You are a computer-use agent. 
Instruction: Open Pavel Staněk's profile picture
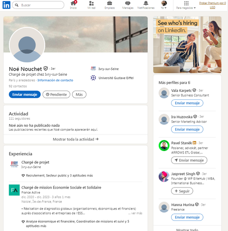(x=164, y=146)
